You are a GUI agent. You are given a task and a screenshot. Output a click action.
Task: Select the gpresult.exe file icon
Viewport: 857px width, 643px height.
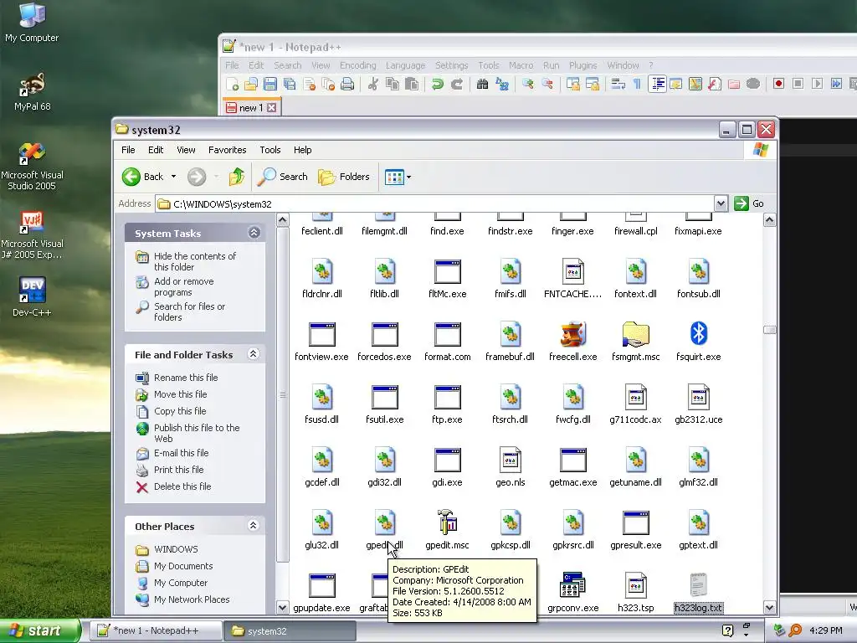pos(636,522)
